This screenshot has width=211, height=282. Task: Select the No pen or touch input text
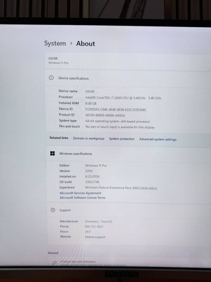coord(120,127)
